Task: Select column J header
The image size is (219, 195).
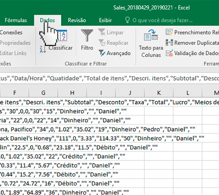Action: (130, 93)
